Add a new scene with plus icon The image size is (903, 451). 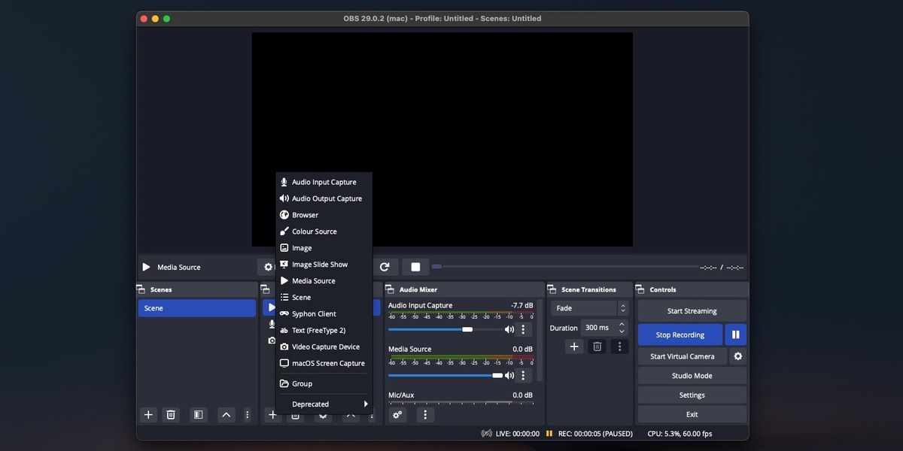(148, 414)
